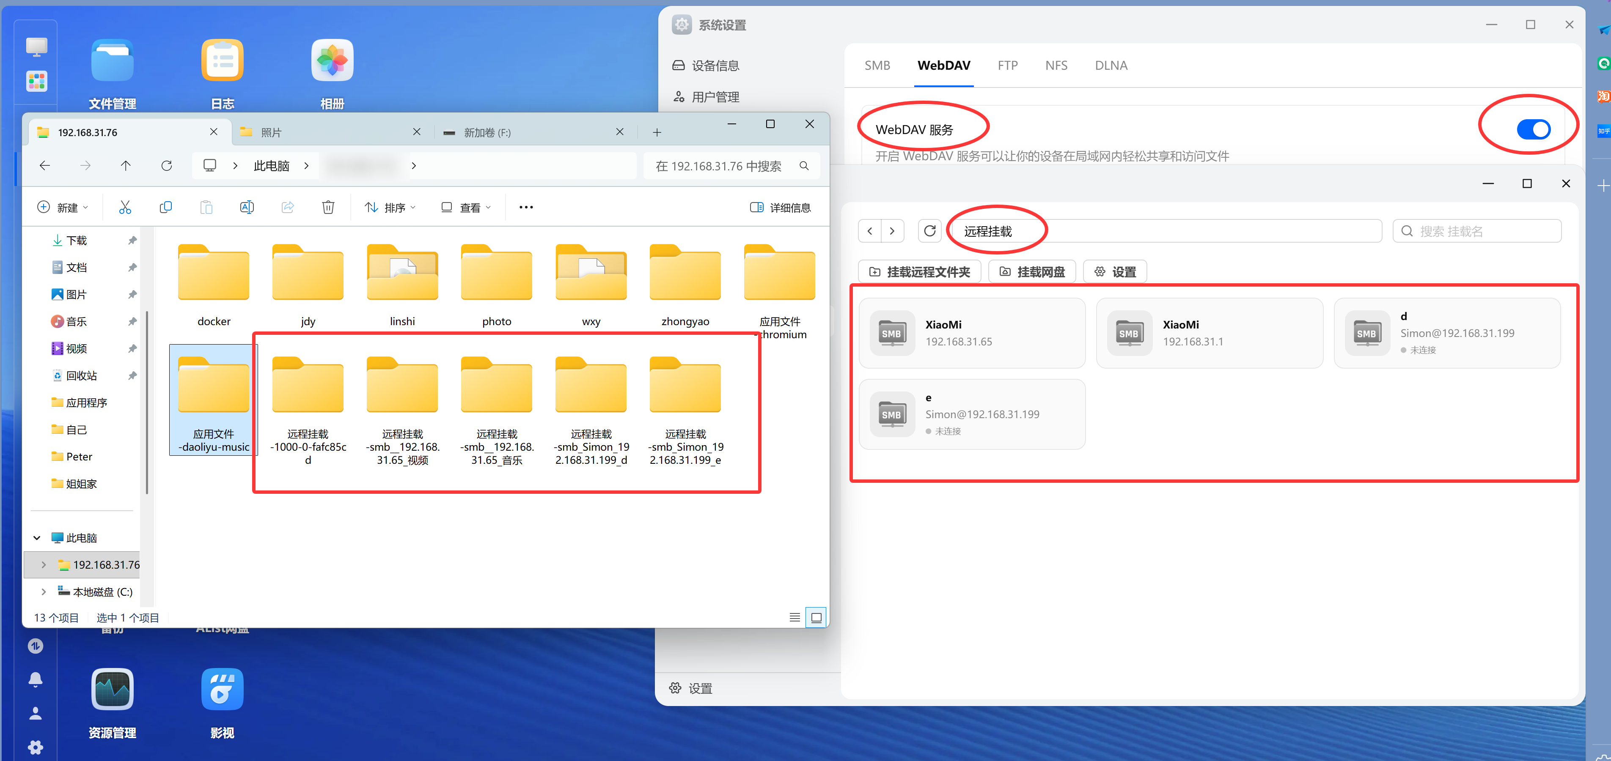This screenshot has width=1611, height=761.
Task: Select the Cut (scissors) tool in file toolbar
Action: (x=124, y=207)
